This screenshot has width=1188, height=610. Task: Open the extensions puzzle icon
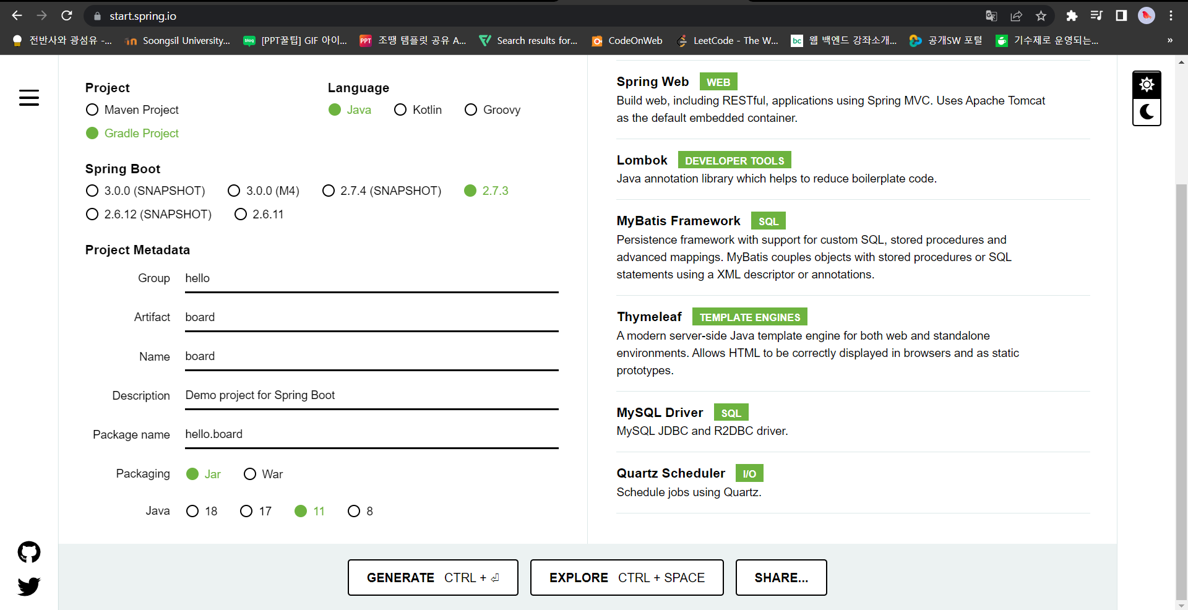coord(1072,16)
